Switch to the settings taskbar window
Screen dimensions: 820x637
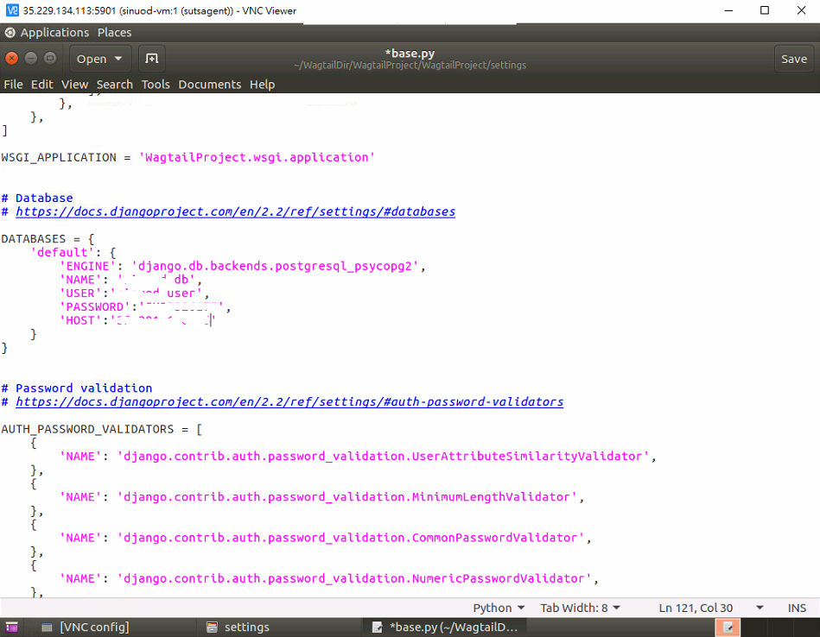(238, 627)
